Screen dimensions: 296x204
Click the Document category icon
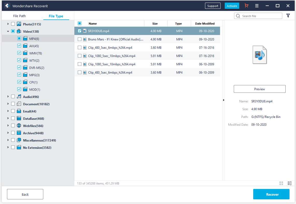click(x=19, y=104)
